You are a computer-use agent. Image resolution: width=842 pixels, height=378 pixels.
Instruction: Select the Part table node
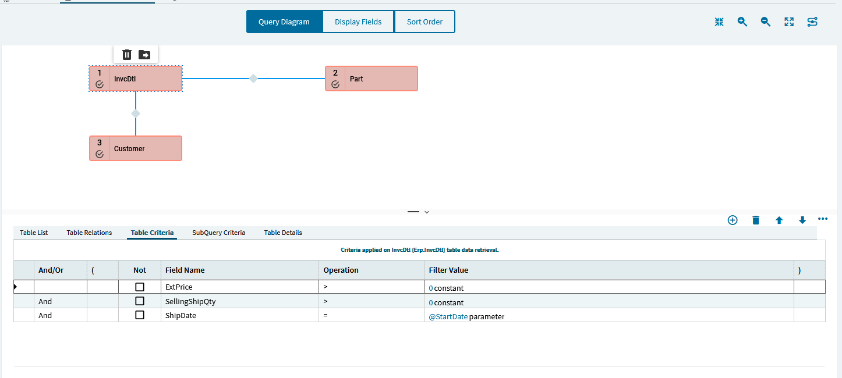point(372,79)
